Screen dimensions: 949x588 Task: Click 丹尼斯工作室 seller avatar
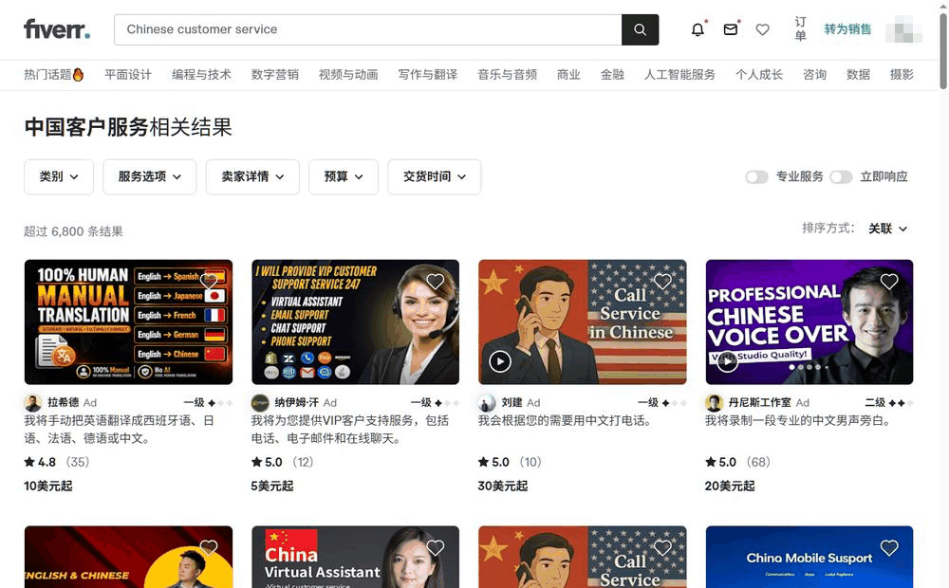[714, 402]
